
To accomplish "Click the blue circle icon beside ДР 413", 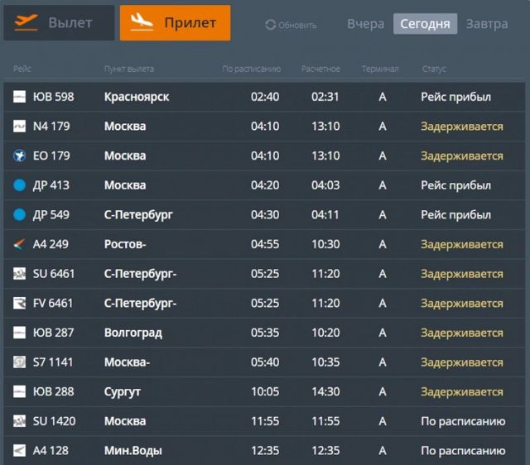I will point(20,185).
